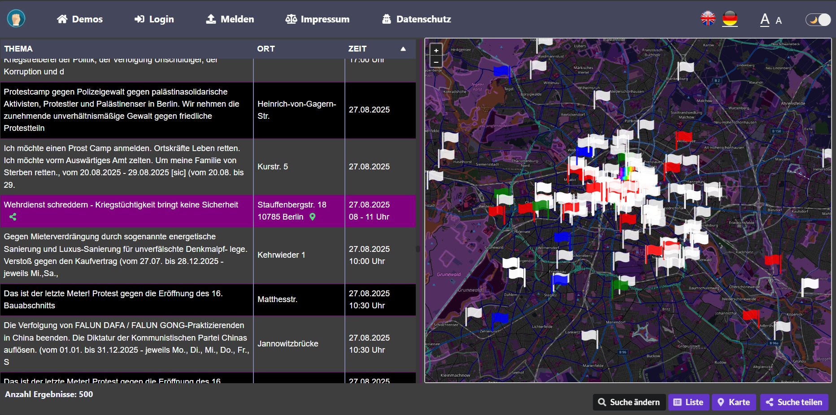
Task: Click location pin beside Stauffenbergstr. 18
Action: pos(313,217)
